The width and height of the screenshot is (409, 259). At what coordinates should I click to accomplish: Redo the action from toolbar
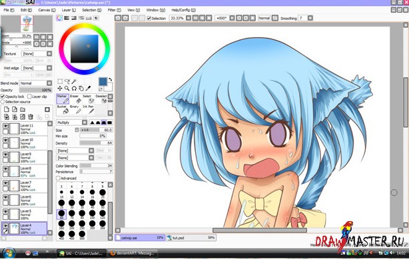click(125, 18)
